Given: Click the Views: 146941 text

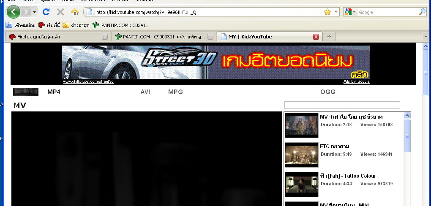Looking at the screenshot, I should pos(376,154).
